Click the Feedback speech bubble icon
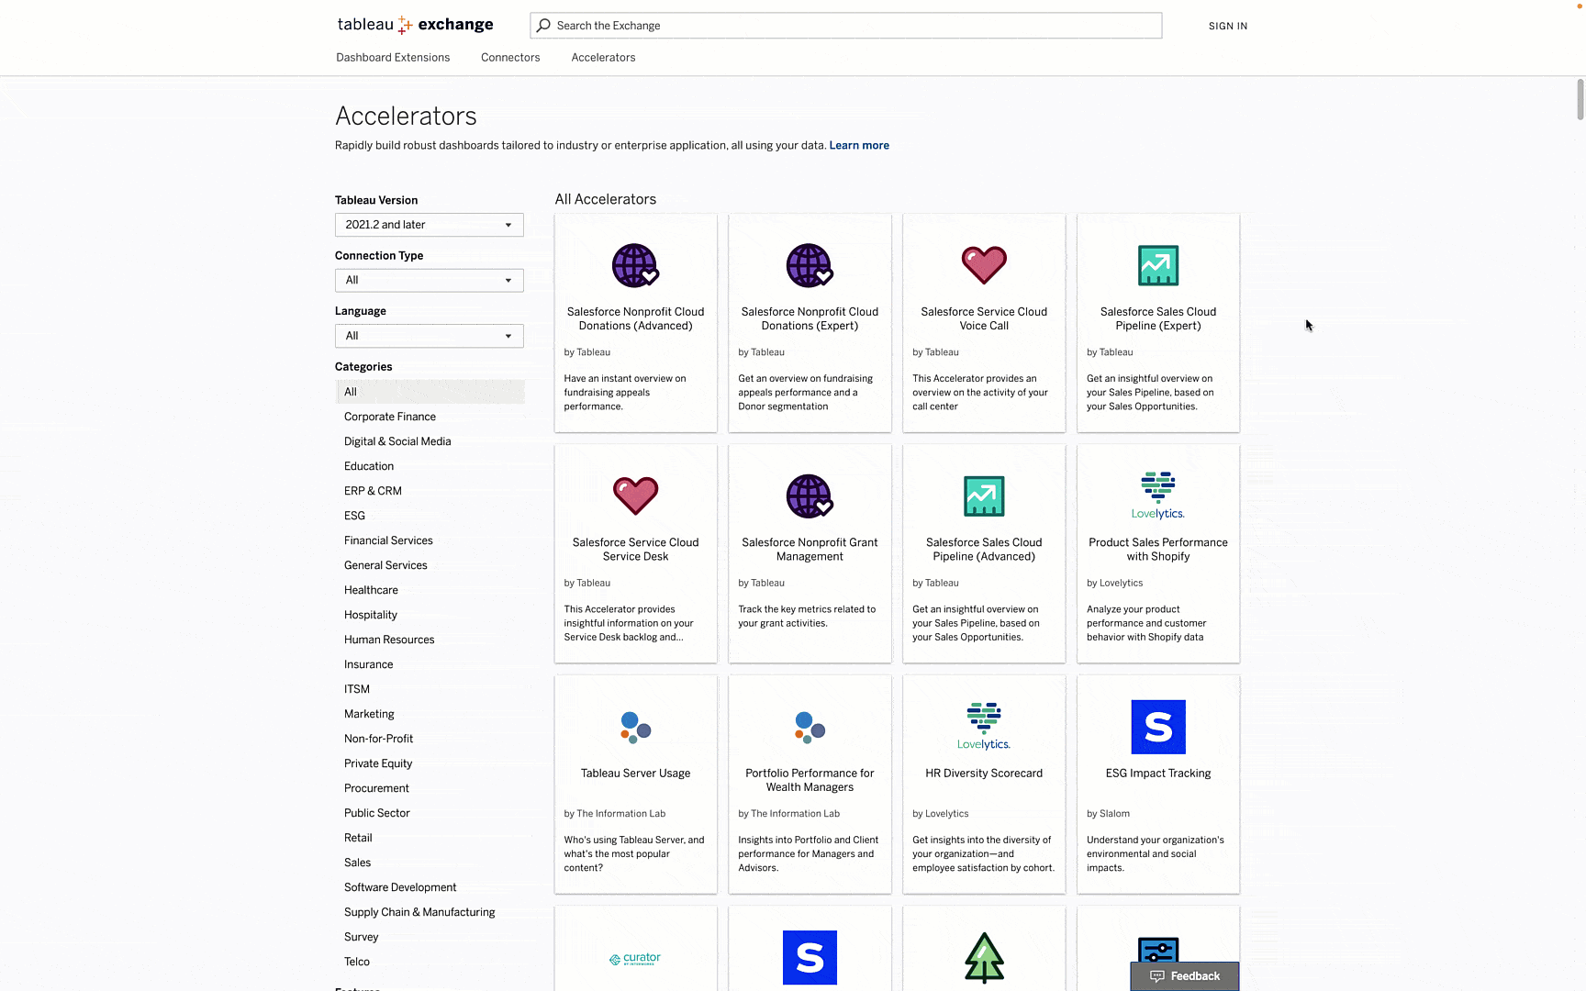The height and width of the screenshot is (991, 1586). point(1157,976)
